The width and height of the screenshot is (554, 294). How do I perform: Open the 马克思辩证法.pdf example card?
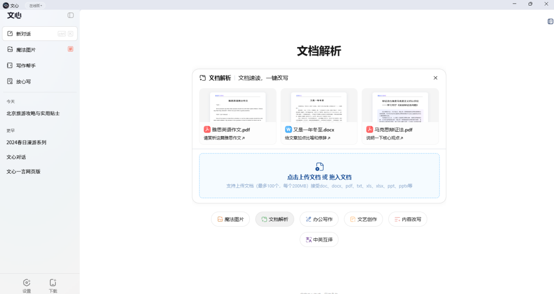point(400,115)
